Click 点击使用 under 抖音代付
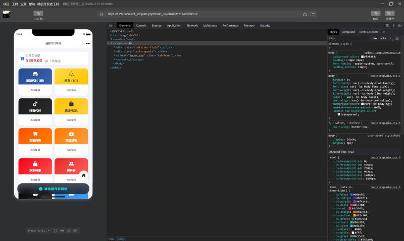The image size is (404, 241). (35, 120)
